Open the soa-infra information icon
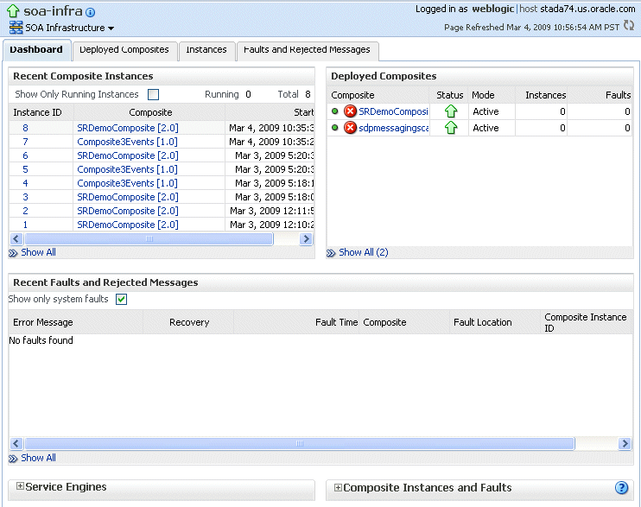The width and height of the screenshot is (641, 507). point(91,13)
